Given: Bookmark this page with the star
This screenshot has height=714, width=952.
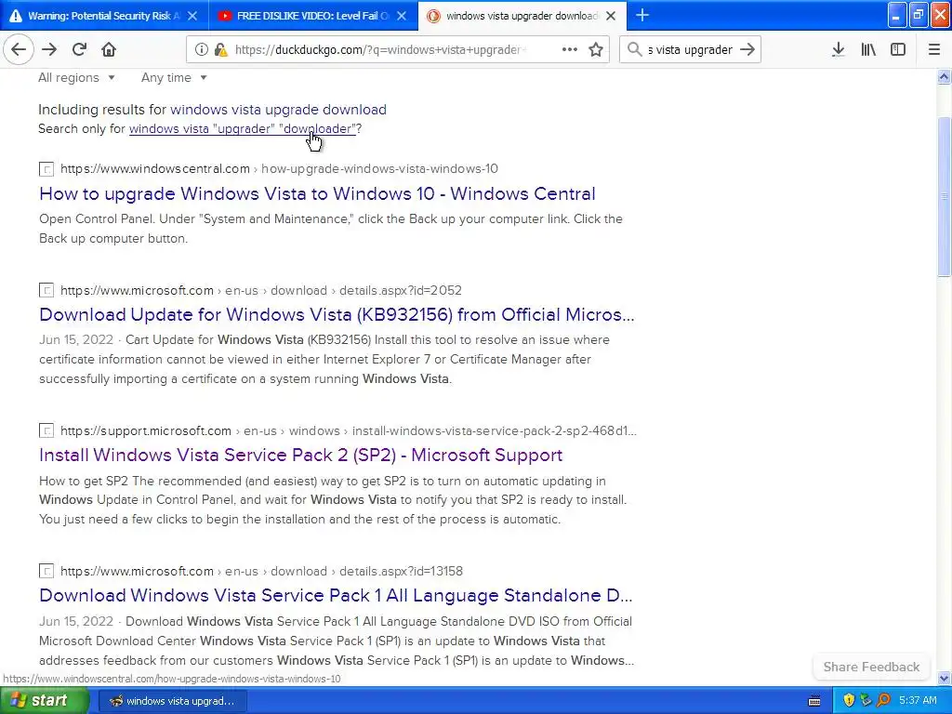Looking at the screenshot, I should pos(596,50).
